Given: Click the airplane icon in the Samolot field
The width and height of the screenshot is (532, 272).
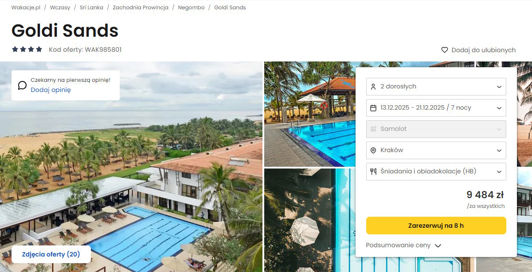Looking at the screenshot, I should tap(373, 129).
